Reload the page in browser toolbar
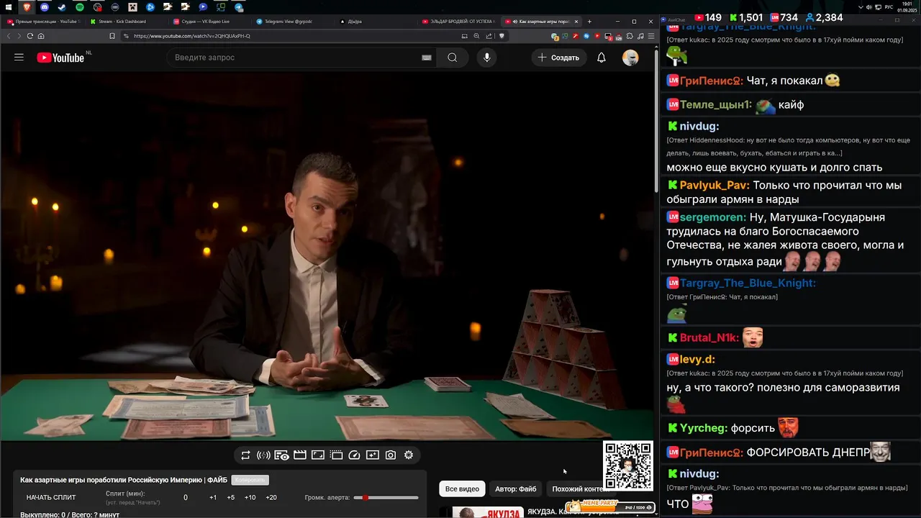921x518 pixels. coord(30,36)
